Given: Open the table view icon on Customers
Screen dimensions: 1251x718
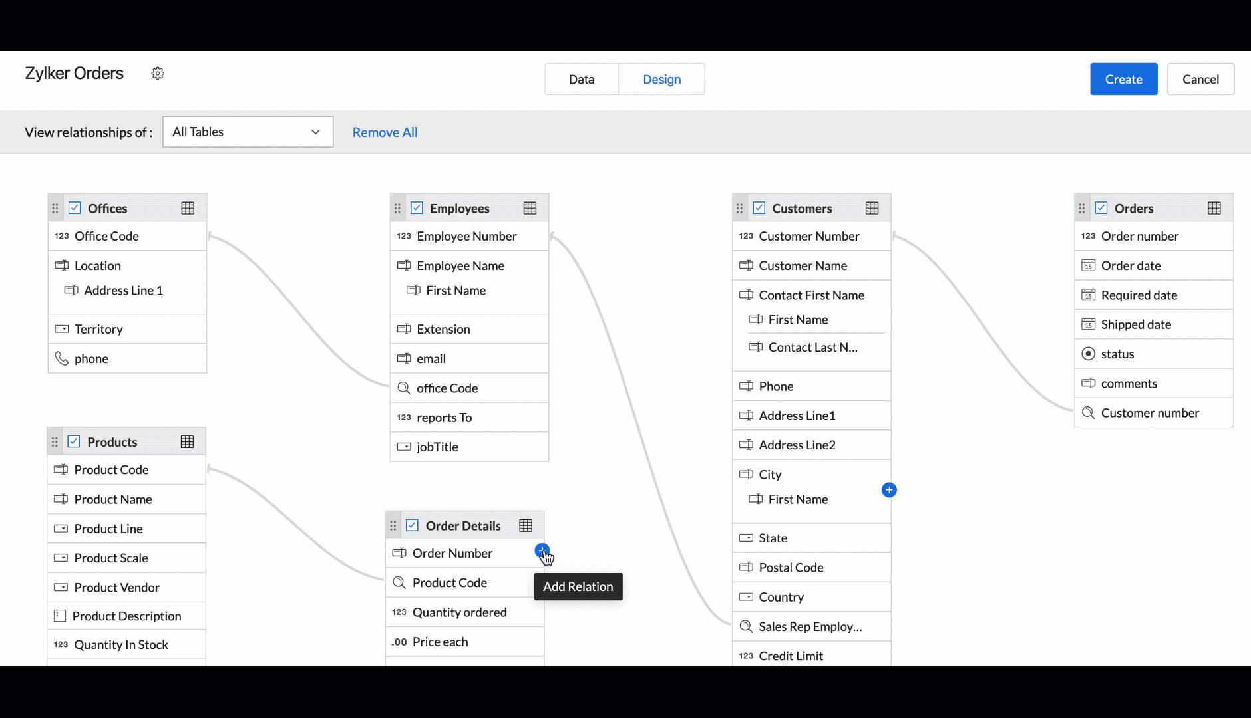Looking at the screenshot, I should [872, 209].
